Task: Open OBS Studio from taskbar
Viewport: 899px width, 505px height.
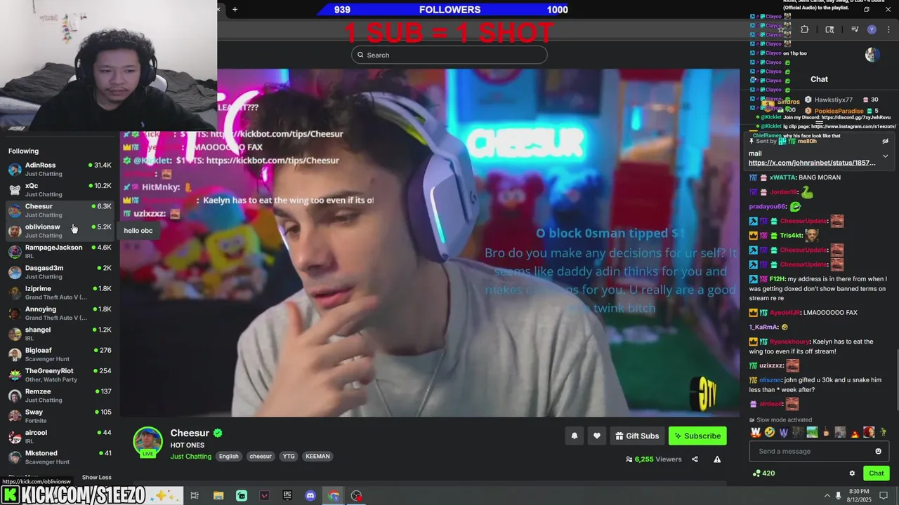Action: [x=357, y=496]
